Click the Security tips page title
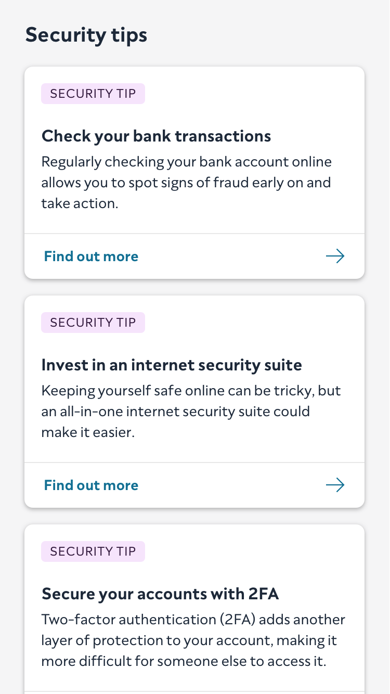Screen dimensions: 390x694 pos(86,35)
